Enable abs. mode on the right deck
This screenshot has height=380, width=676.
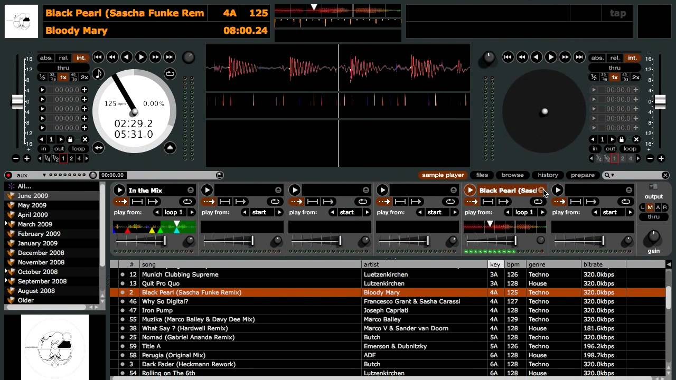point(597,58)
